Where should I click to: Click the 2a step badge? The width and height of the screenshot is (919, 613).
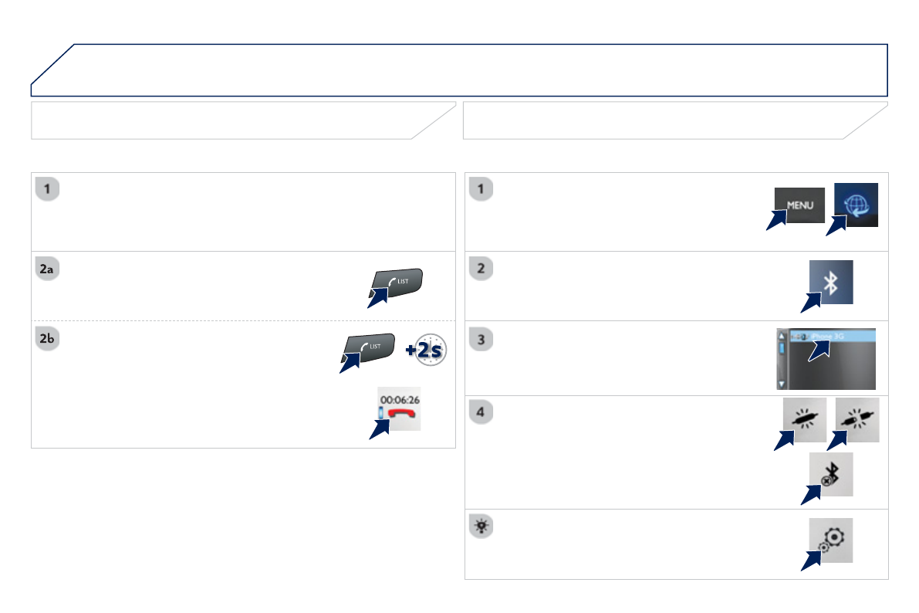[x=49, y=269]
